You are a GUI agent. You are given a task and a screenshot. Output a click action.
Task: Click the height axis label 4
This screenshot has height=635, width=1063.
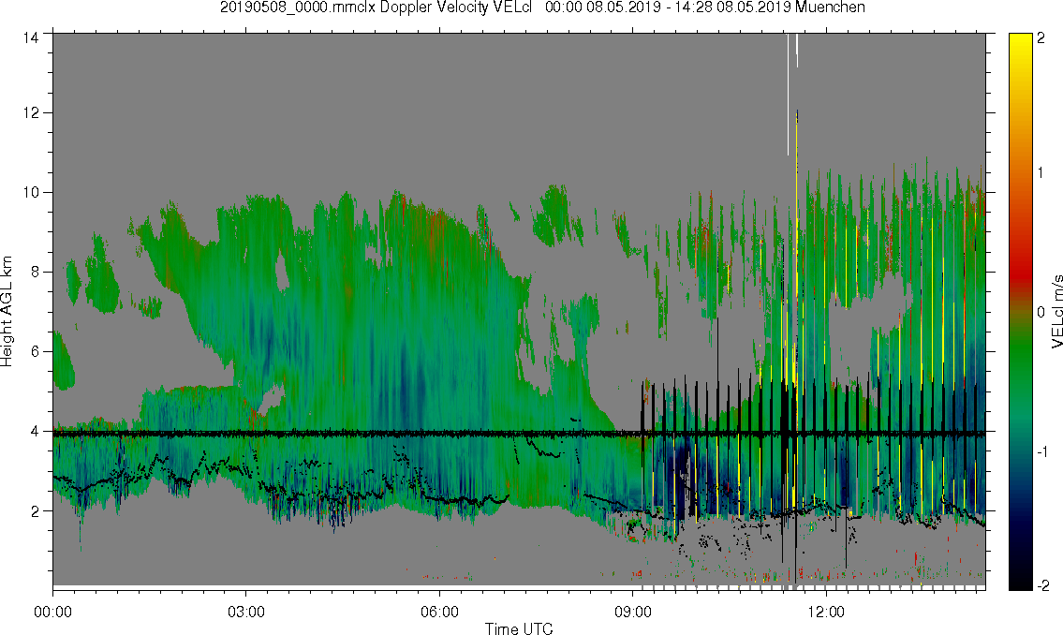(x=33, y=432)
